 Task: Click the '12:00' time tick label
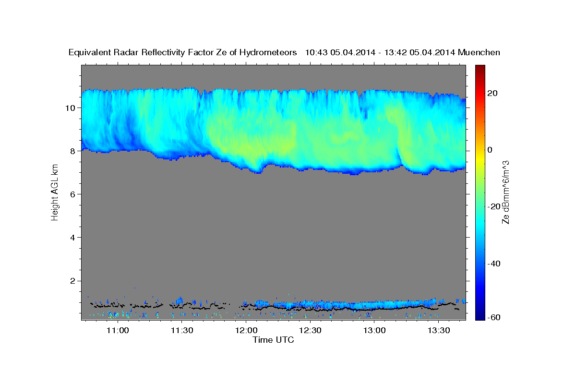pos(246,330)
